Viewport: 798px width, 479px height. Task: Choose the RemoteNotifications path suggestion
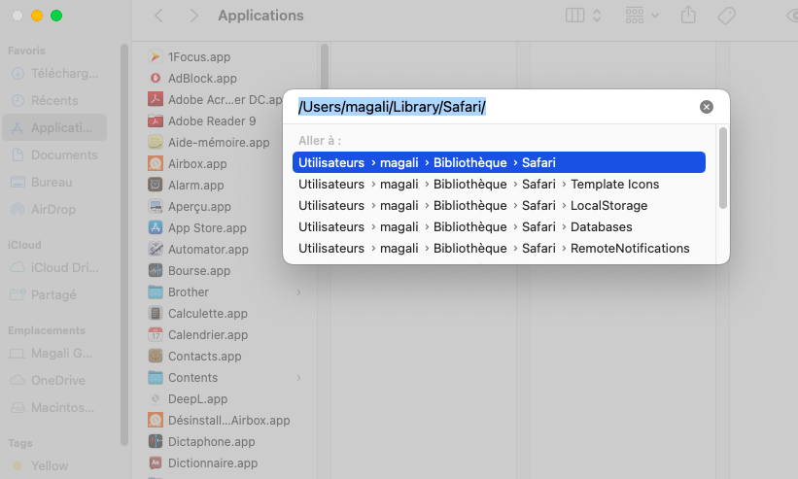coord(499,248)
